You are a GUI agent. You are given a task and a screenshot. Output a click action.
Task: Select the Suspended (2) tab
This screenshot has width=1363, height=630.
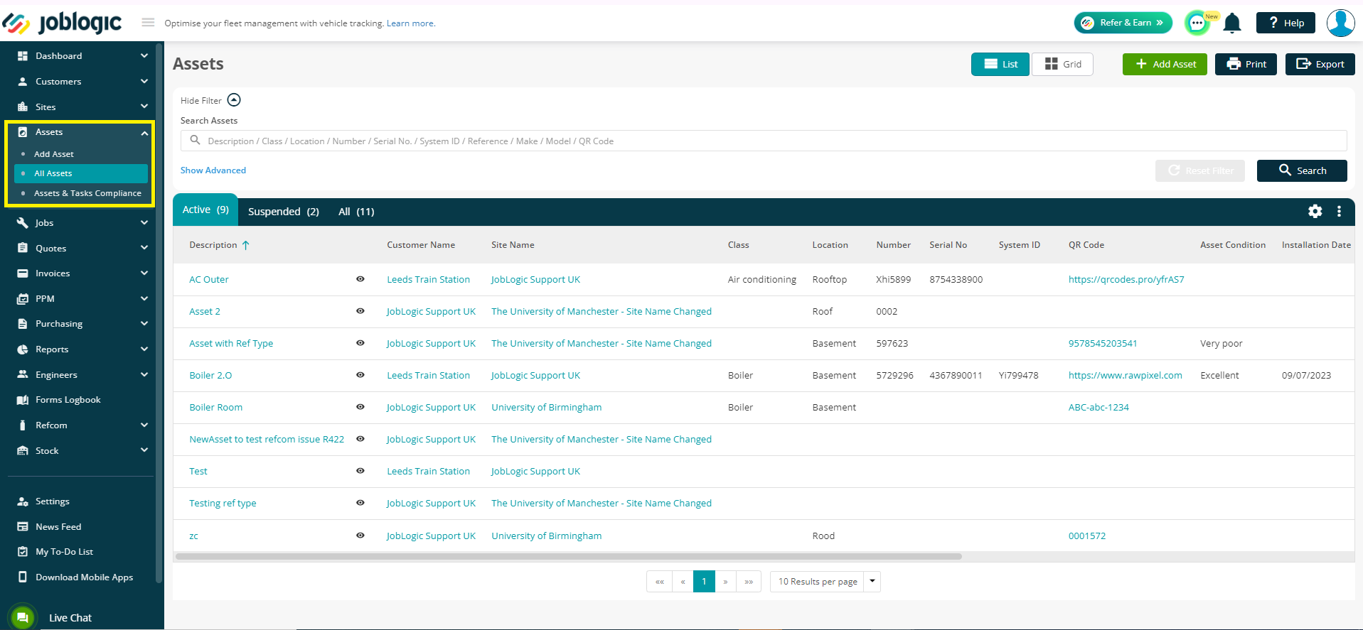[283, 212]
